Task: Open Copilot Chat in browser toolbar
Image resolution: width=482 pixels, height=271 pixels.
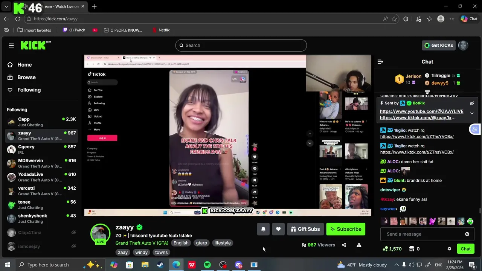Action: pos(469,19)
